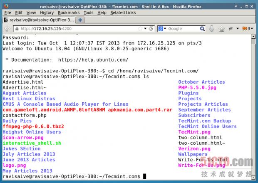This screenshot has width=258, height=183.
Task: Click July Articles 2013 directory
Action: coord(29,154)
